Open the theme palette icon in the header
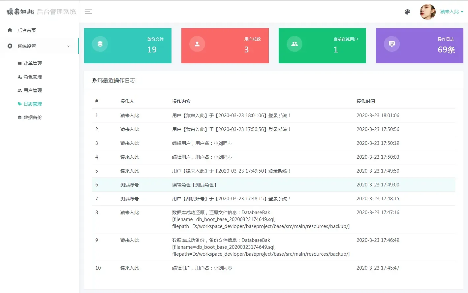The height and width of the screenshot is (293, 468). tap(407, 12)
